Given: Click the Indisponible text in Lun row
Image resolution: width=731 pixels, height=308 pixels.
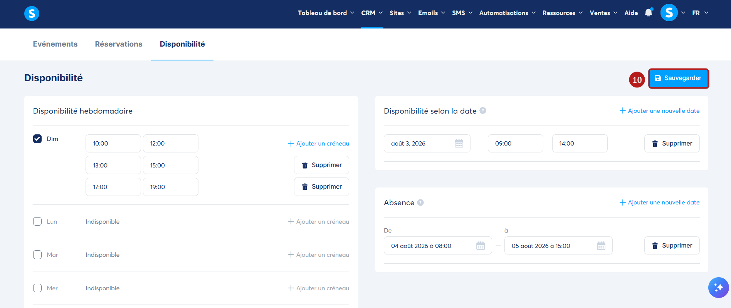Looking at the screenshot, I should tap(103, 222).
